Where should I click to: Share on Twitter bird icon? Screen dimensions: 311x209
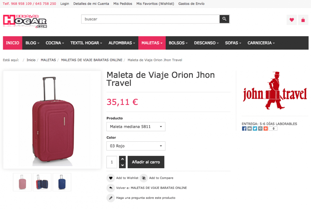click(255, 129)
